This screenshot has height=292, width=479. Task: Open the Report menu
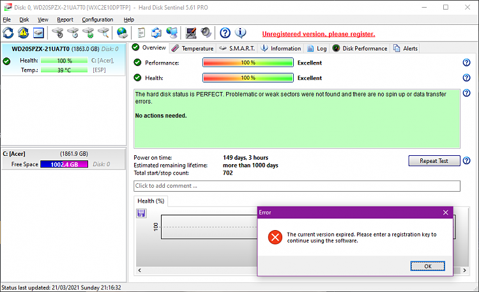coord(65,20)
